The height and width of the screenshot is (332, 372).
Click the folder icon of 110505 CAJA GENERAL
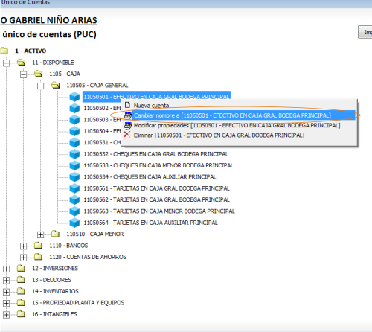pos(56,86)
